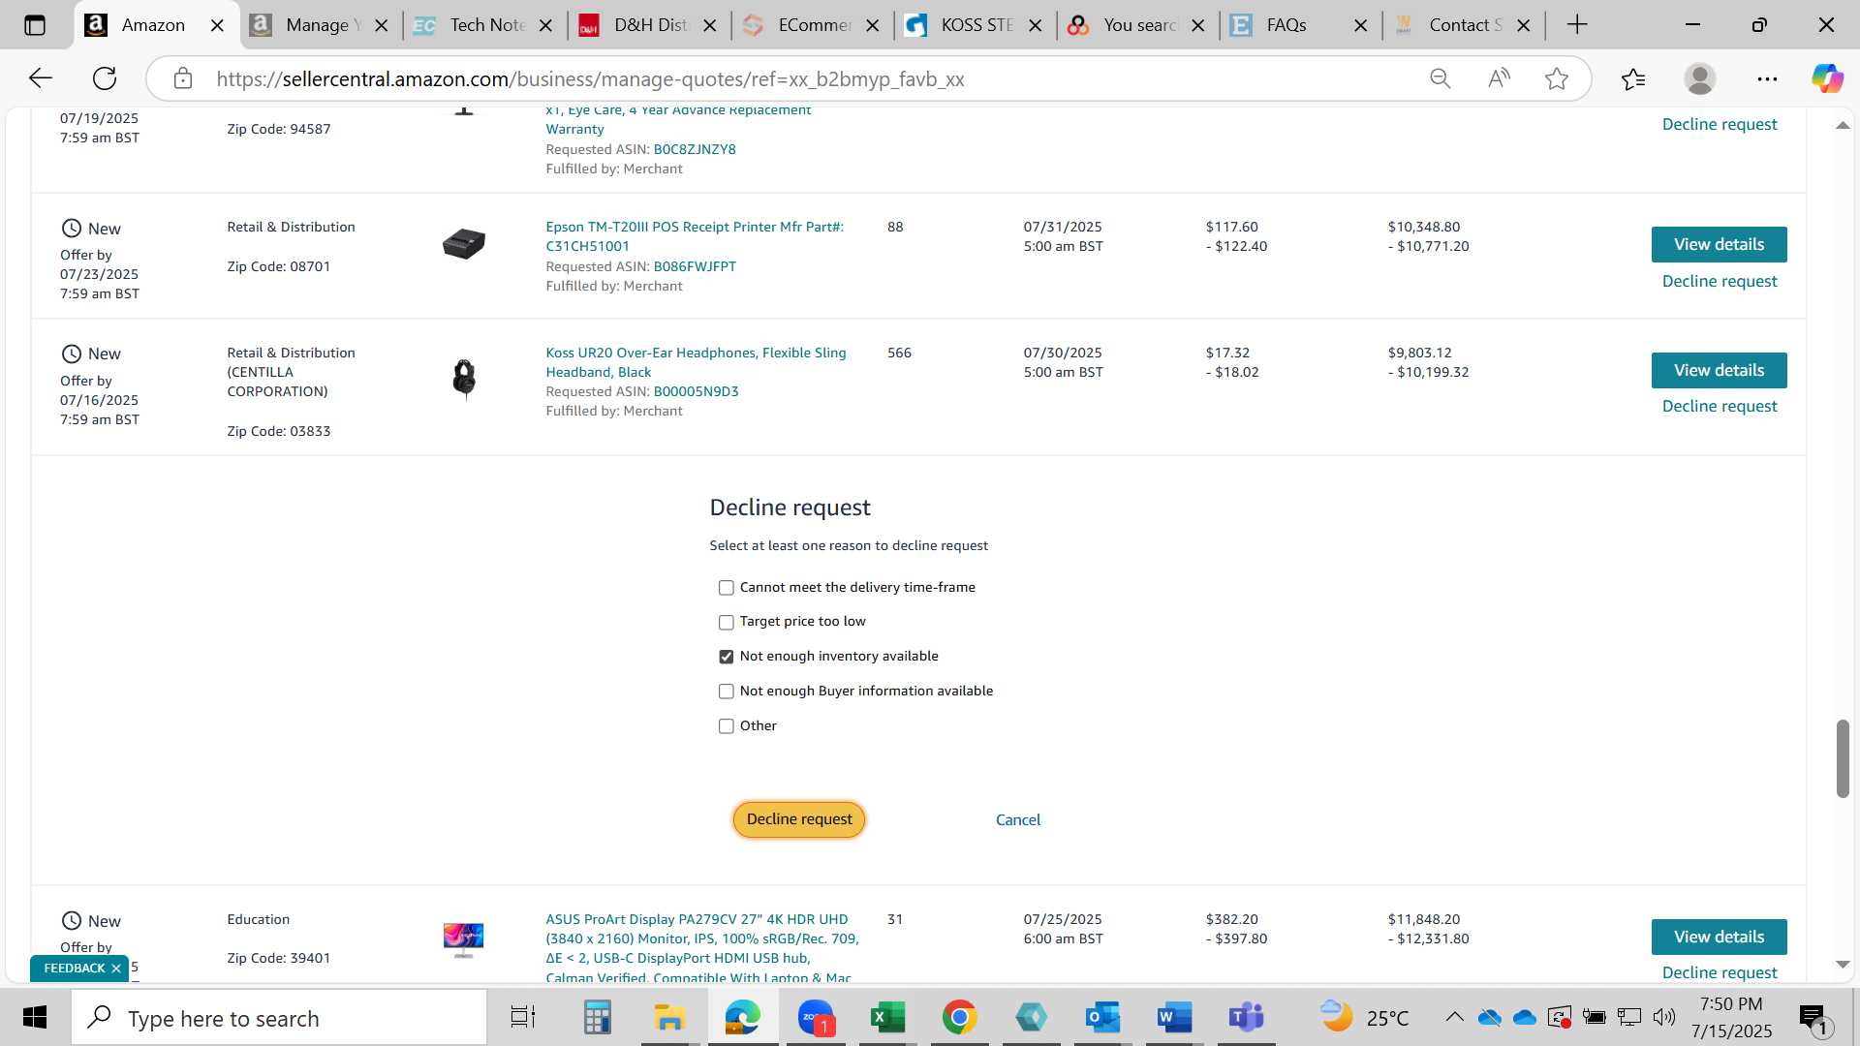The width and height of the screenshot is (1860, 1046).
Task: Close the Manage Y tab
Action: (382, 25)
